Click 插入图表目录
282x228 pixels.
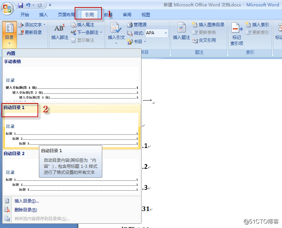click(208, 25)
